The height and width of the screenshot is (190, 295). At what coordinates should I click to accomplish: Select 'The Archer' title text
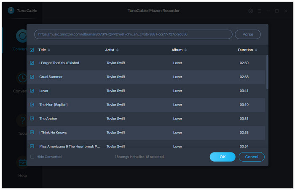coord(48,119)
